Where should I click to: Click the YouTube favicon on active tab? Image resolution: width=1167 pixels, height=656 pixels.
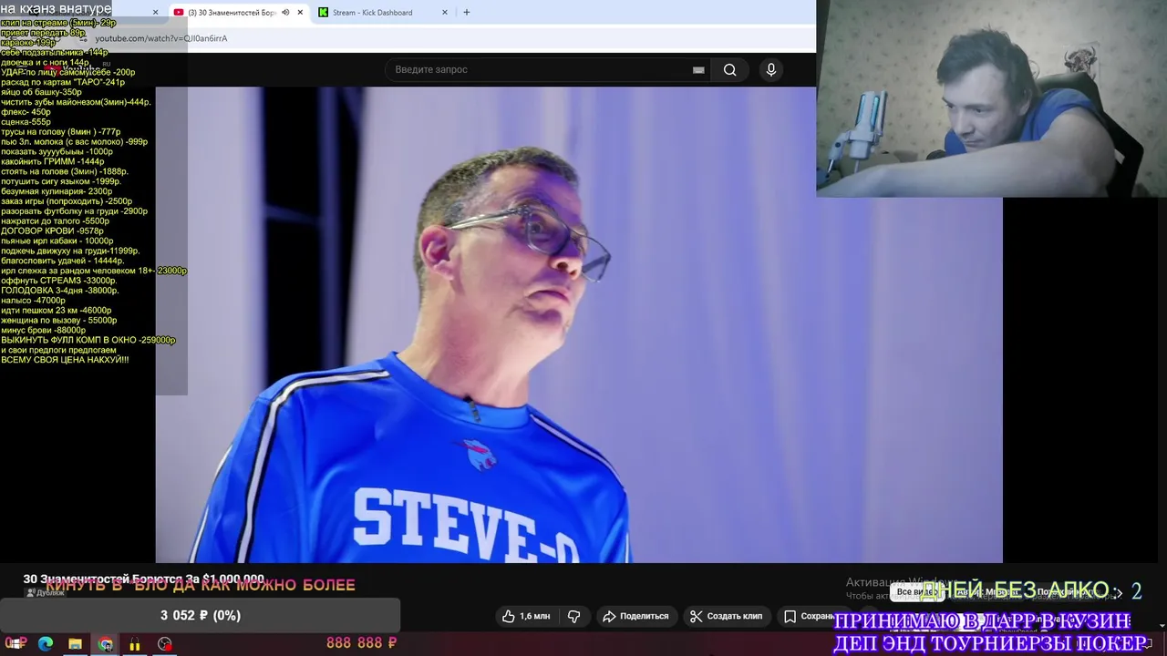point(179,13)
